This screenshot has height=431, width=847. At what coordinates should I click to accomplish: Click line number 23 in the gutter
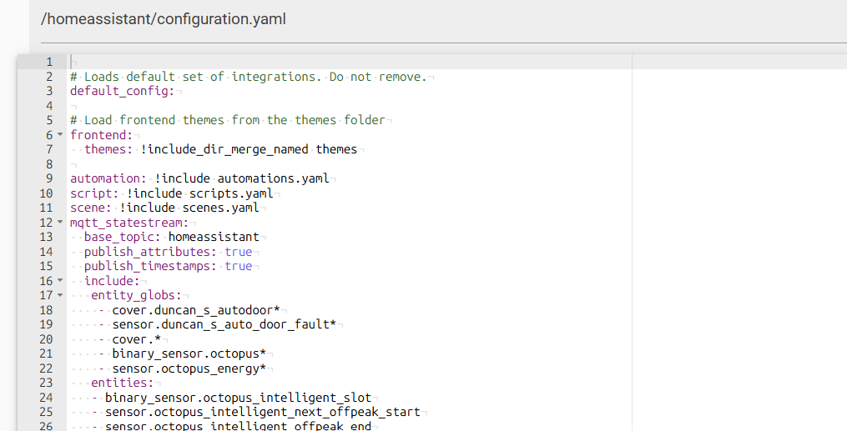tap(46, 383)
